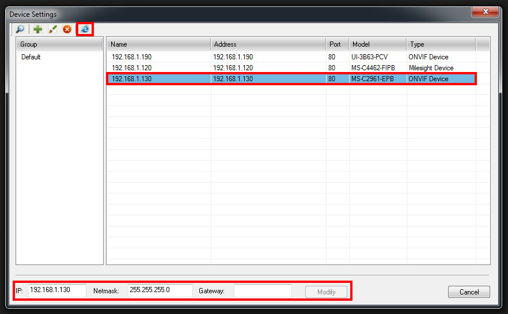Sort by the Address column header
The image size is (508, 314).
[x=268, y=44]
